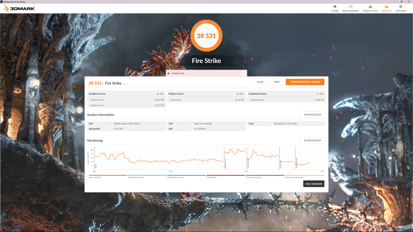Click the Graphics test 2 FPS row
Screen dimensions: 413x232
[126, 105]
